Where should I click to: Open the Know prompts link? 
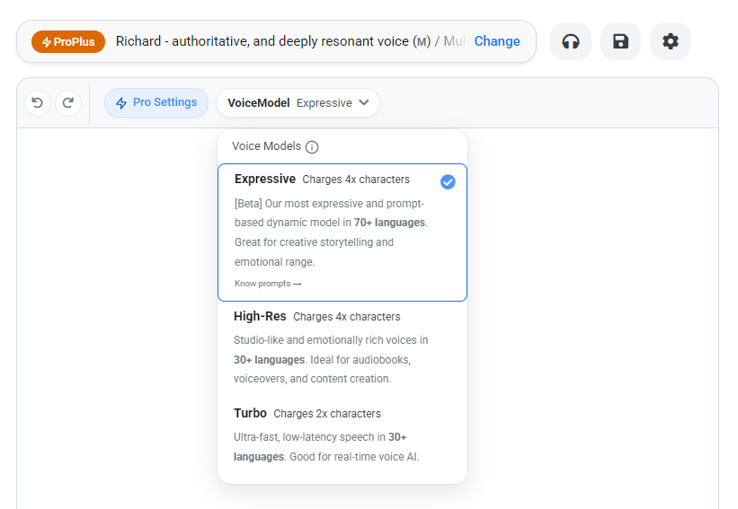tap(267, 284)
